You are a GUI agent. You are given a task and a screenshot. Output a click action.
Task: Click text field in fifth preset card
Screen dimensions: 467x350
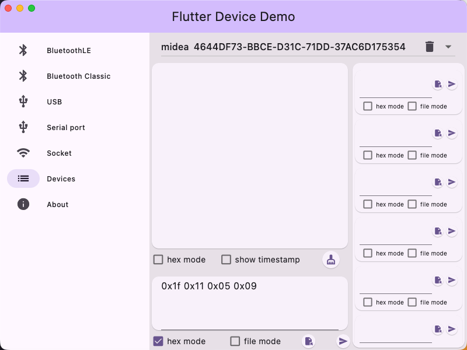coord(395,283)
